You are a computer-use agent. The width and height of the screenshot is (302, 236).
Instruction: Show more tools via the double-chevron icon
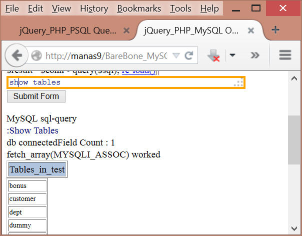255,55
